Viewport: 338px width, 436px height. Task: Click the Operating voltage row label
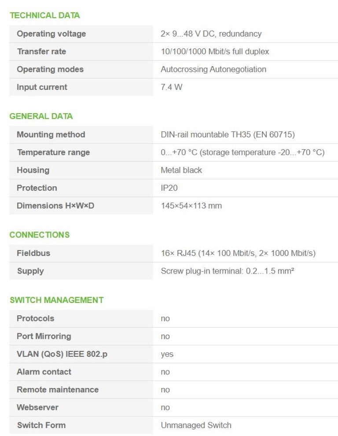51,34
